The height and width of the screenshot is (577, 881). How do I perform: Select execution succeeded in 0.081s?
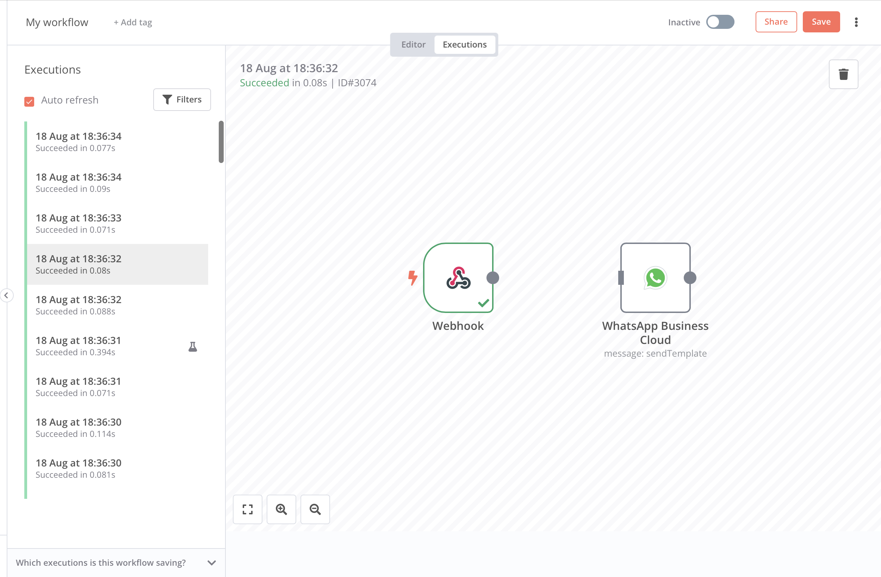118,468
